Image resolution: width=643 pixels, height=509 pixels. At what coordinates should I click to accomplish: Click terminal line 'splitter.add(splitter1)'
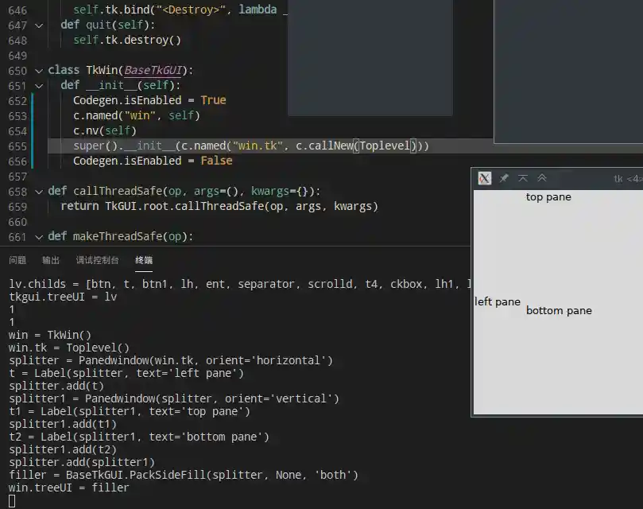pyautogui.click(x=82, y=462)
